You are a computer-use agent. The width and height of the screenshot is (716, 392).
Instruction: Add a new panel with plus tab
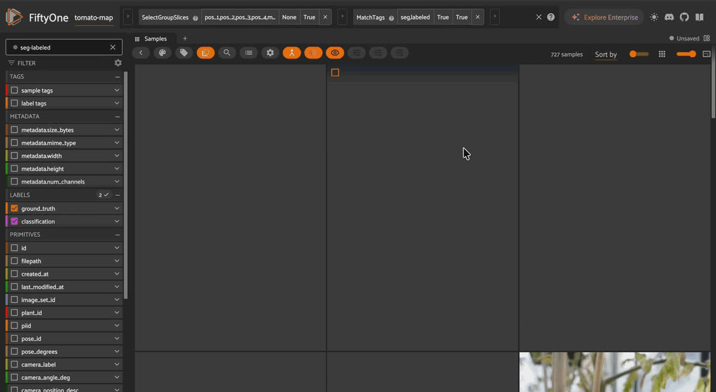coord(185,39)
